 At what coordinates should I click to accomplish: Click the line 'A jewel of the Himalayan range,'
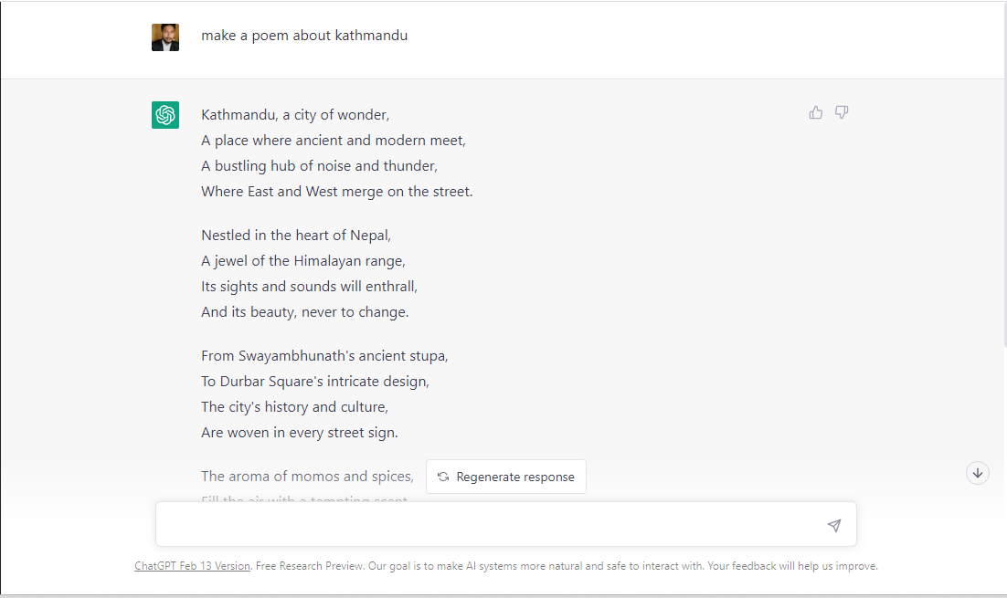click(303, 261)
